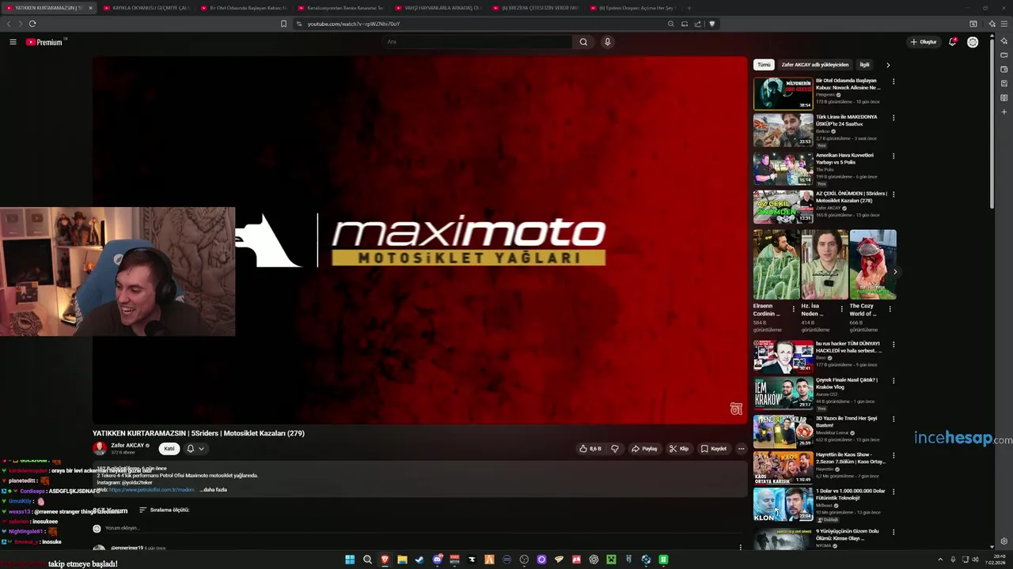Toggle channel notification bell for Zafer AKCAY
The height and width of the screenshot is (569, 1013).
[190, 448]
